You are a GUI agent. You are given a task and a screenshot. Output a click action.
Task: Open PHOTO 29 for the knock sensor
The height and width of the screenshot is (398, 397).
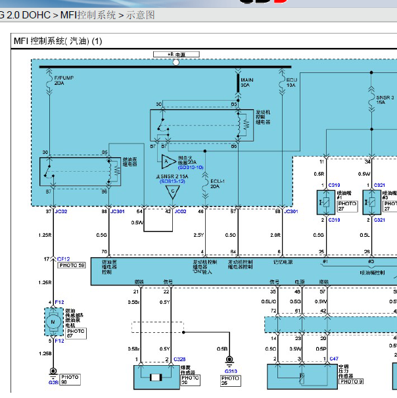(190, 380)
